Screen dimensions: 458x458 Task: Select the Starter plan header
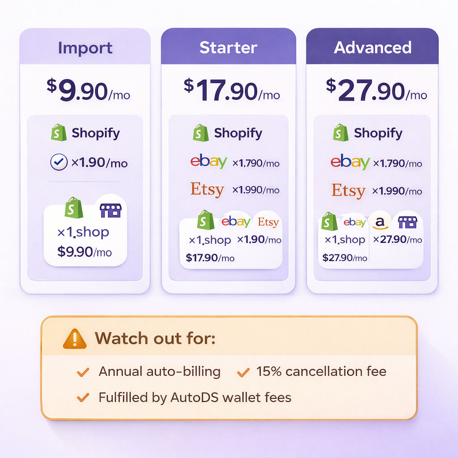228,47
